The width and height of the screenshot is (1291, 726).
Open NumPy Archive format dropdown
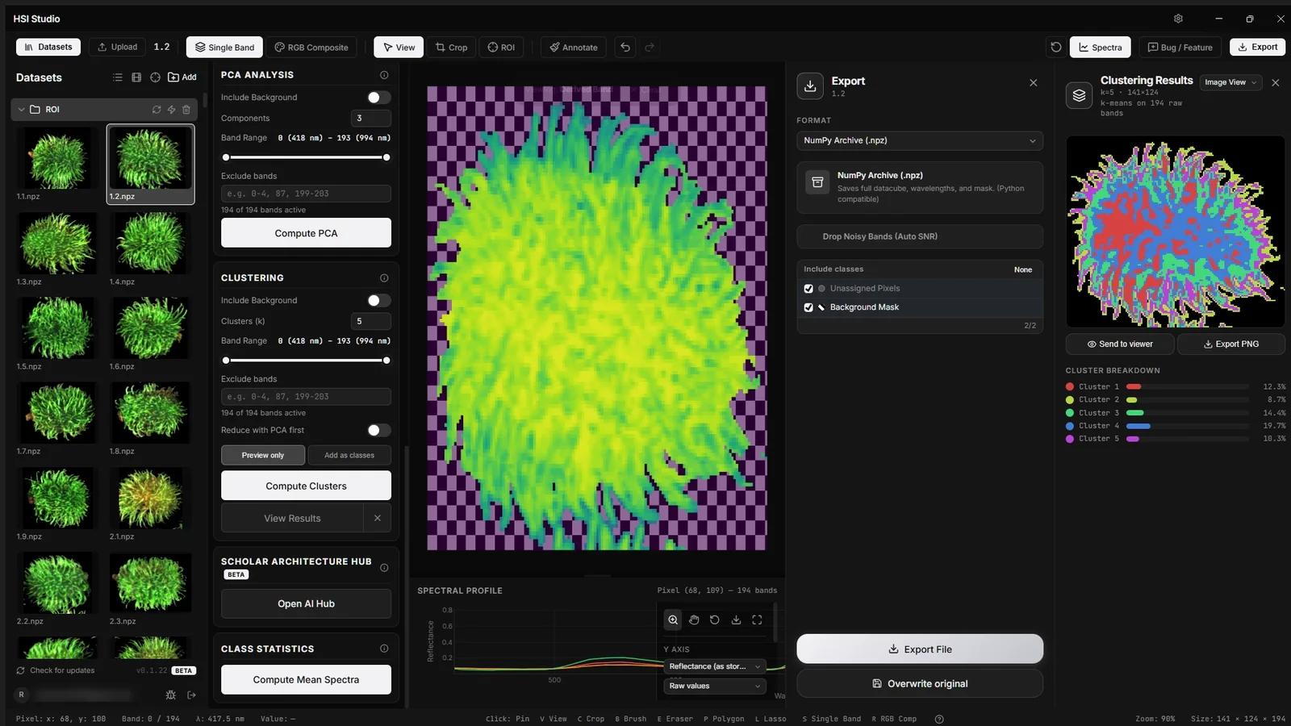click(x=920, y=141)
